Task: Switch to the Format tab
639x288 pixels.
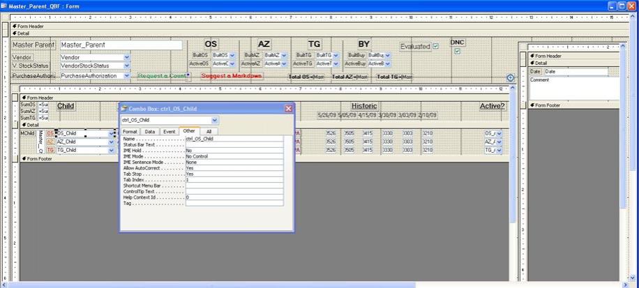Action: point(130,131)
